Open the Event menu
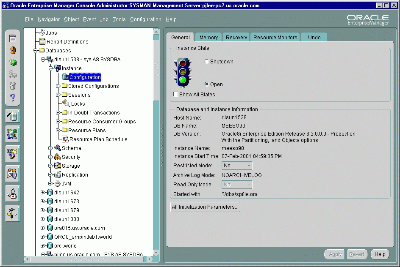400x267 pixels. [x=89, y=19]
